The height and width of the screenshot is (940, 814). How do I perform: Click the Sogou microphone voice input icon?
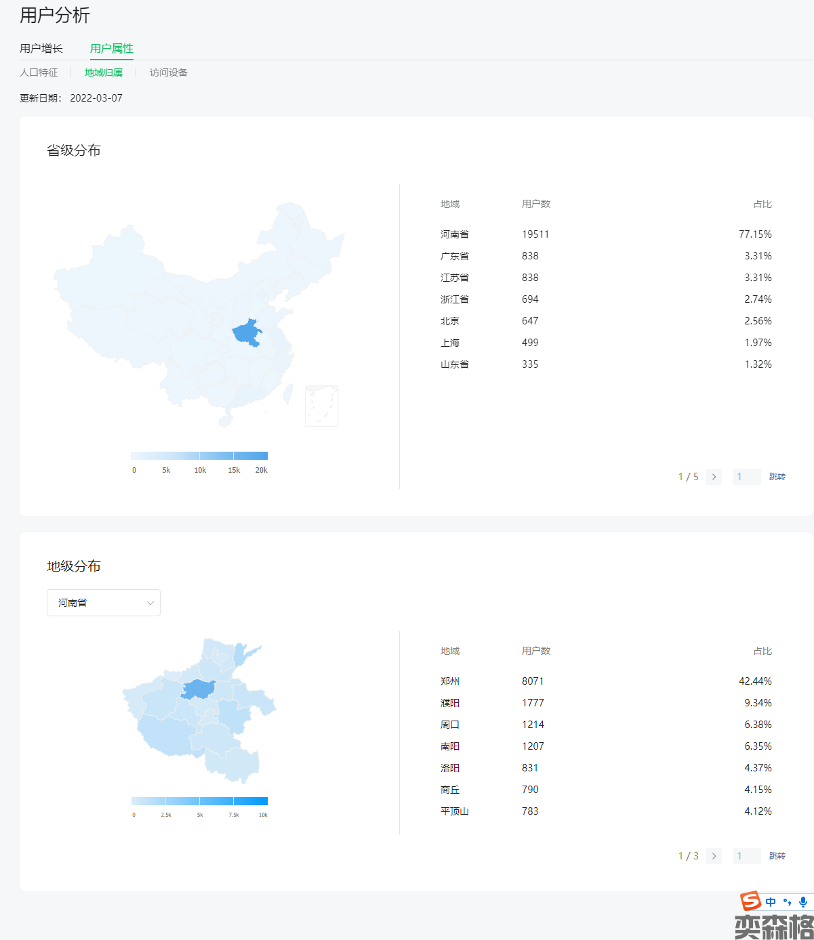[803, 902]
